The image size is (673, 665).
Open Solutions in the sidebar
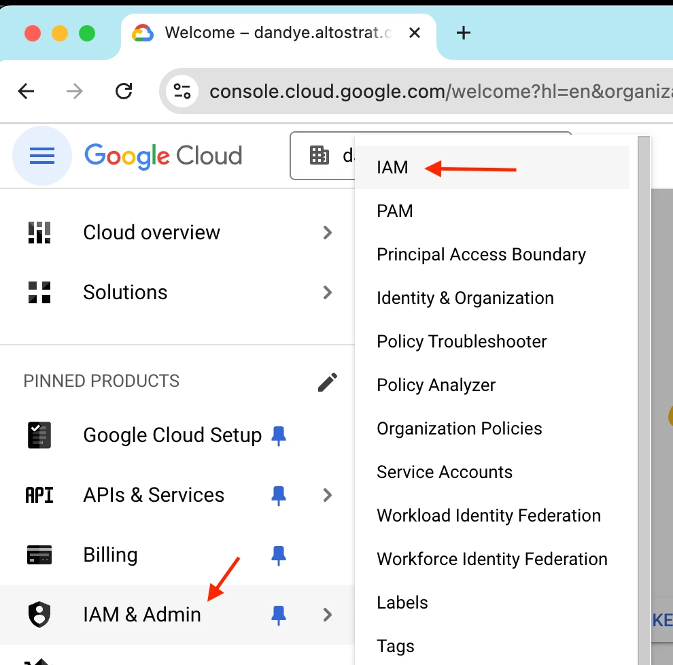(177, 292)
